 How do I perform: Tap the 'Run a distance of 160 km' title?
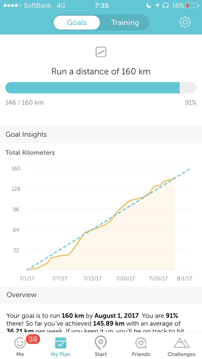[x=101, y=72]
